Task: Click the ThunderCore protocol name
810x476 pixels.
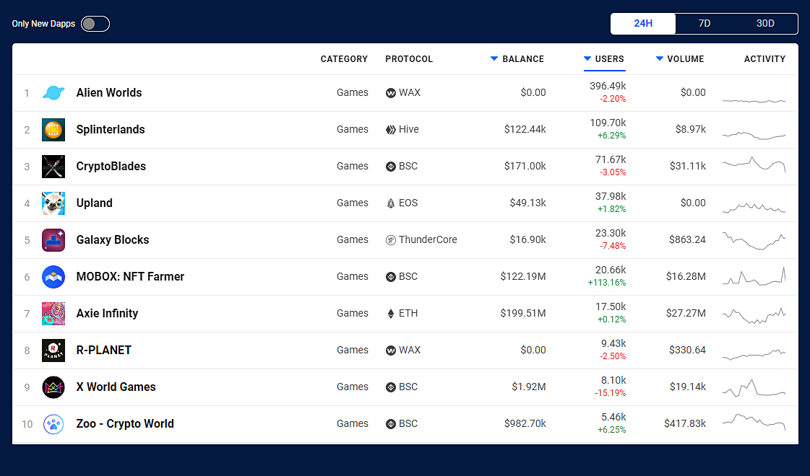Action: click(x=428, y=240)
